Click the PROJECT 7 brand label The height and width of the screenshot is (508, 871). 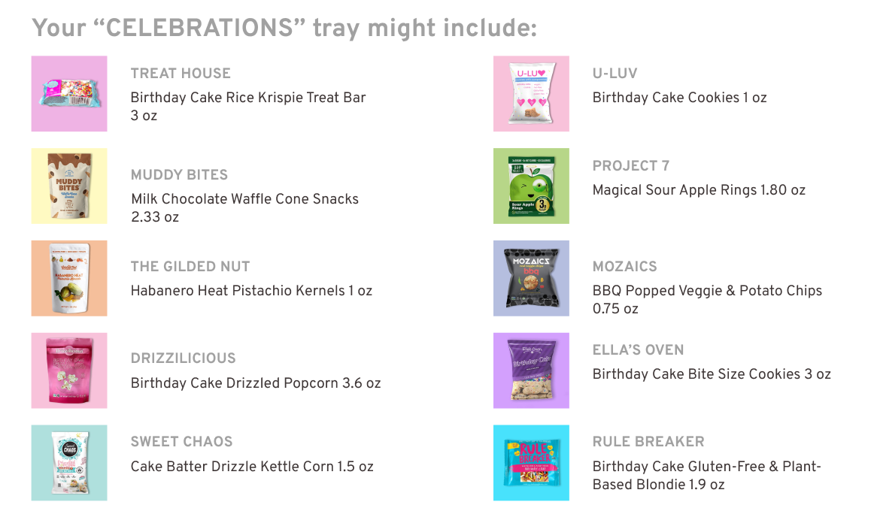(630, 166)
